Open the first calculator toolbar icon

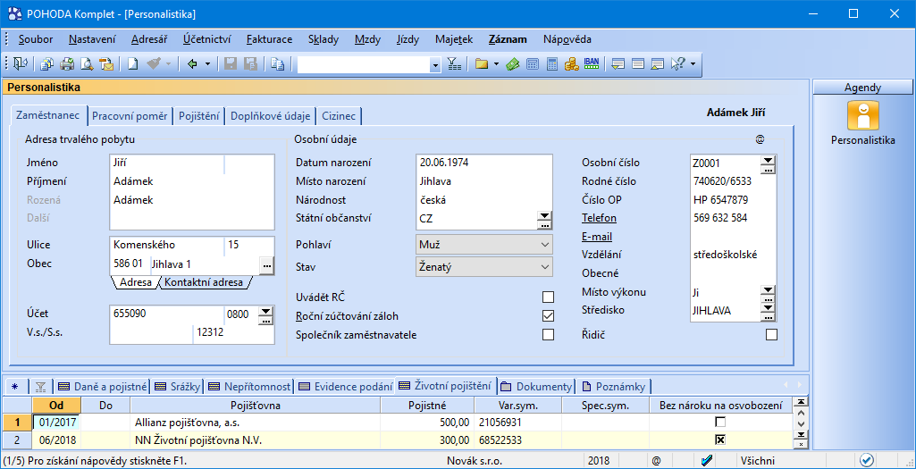click(533, 64)
